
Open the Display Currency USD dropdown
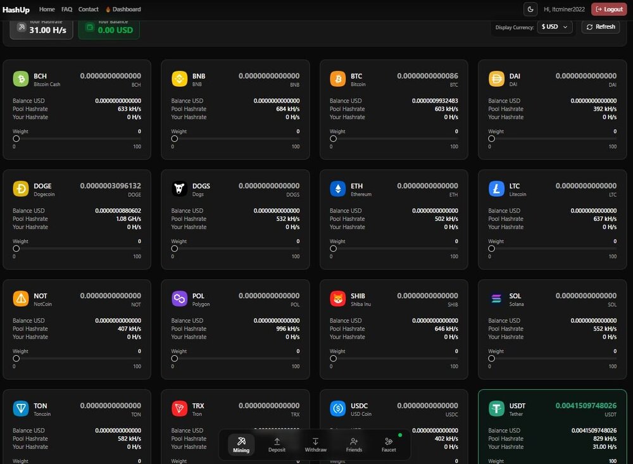(555, 27)
